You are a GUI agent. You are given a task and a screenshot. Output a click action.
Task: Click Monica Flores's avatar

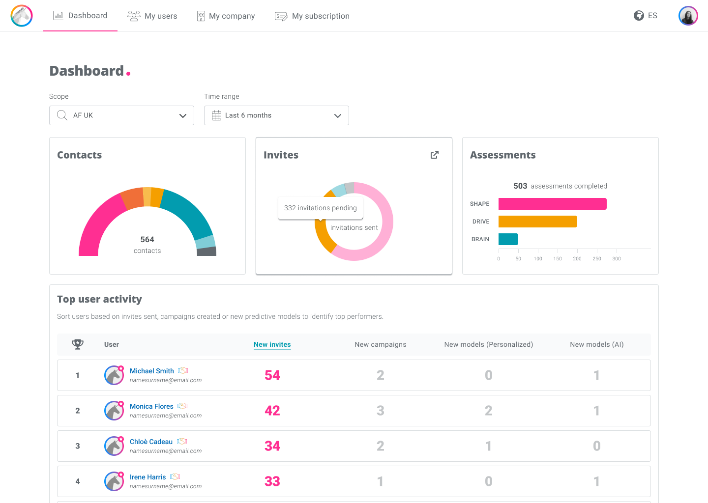point(114,411)
